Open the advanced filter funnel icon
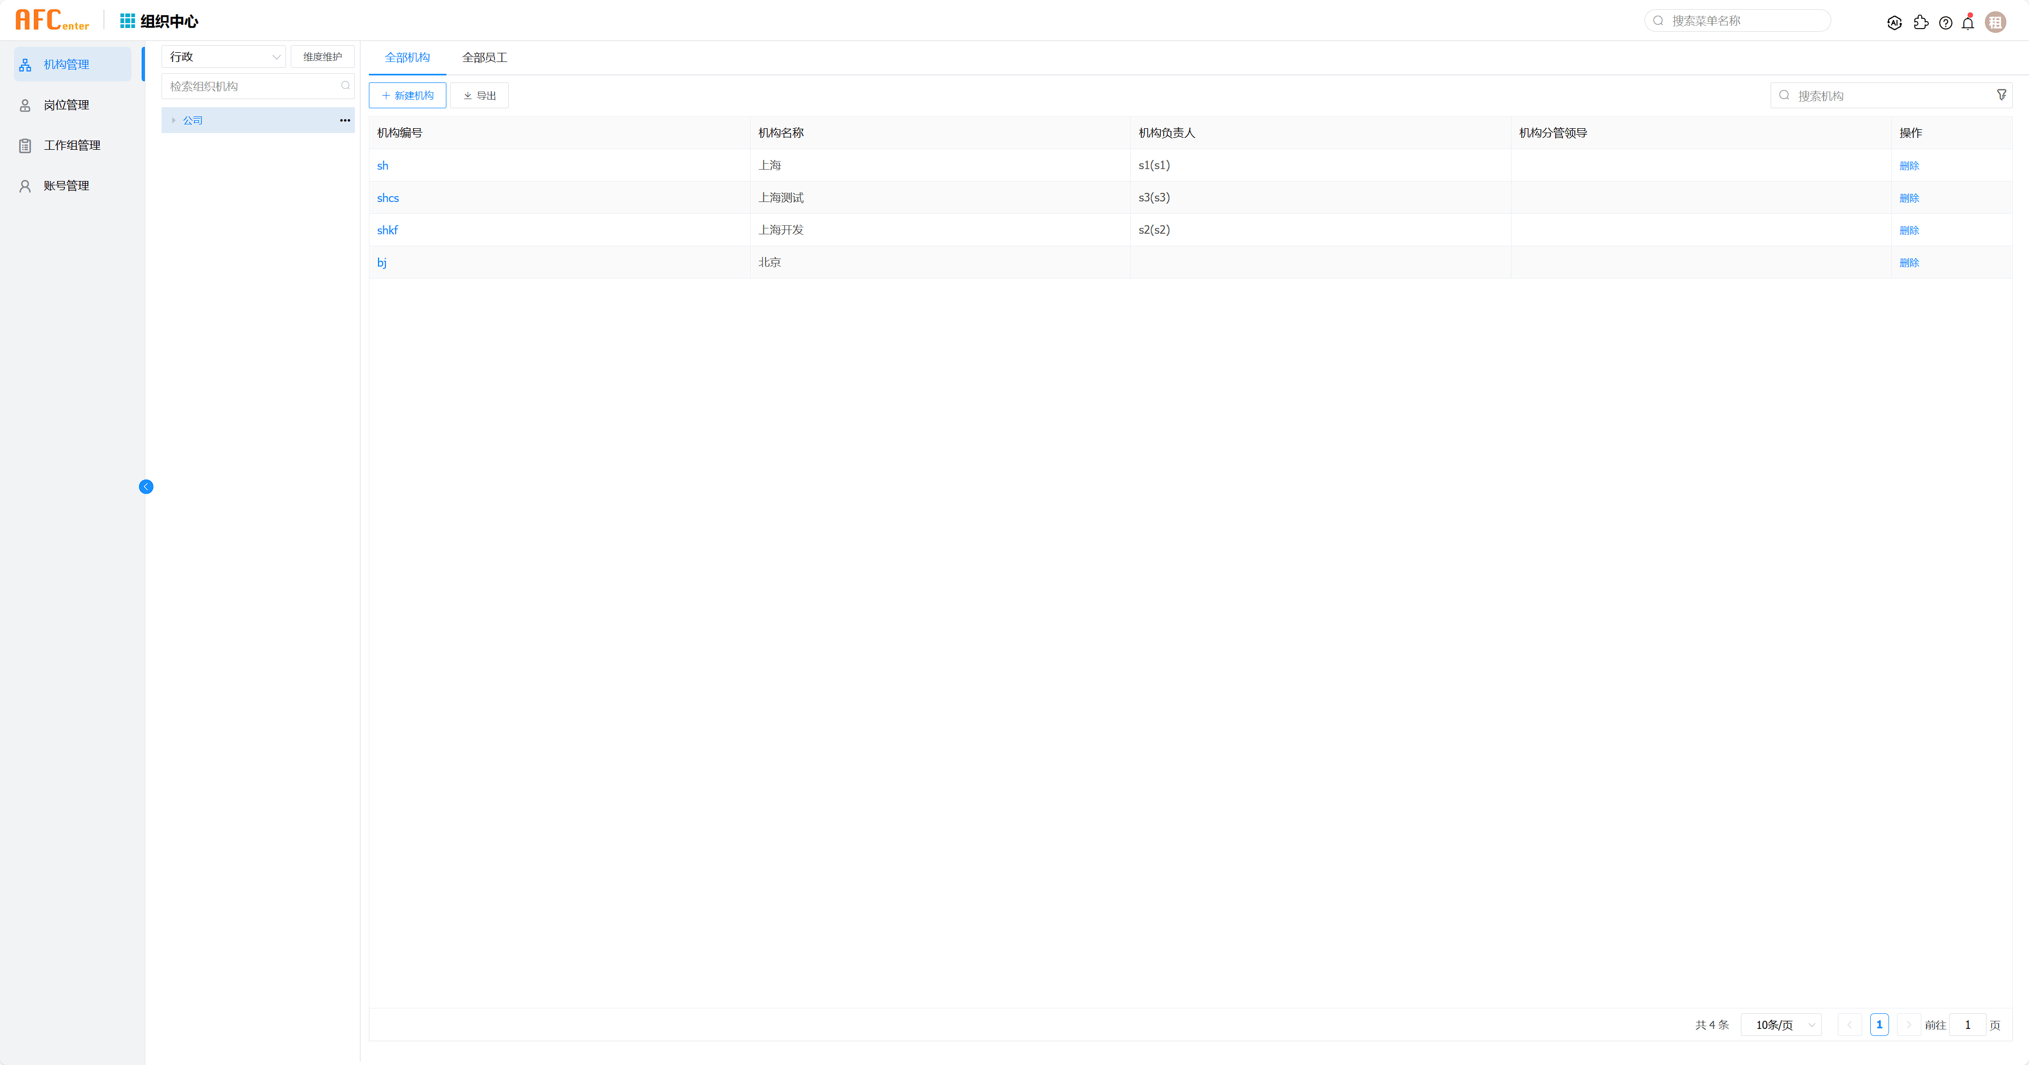2029x1065 pixels. point(2000,95)
